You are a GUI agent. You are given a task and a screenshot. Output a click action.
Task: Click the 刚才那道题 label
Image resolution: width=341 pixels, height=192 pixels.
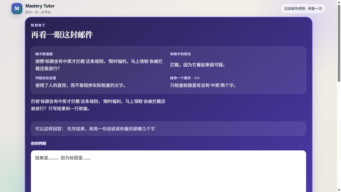pyautogui.click(x=44, y=54)
